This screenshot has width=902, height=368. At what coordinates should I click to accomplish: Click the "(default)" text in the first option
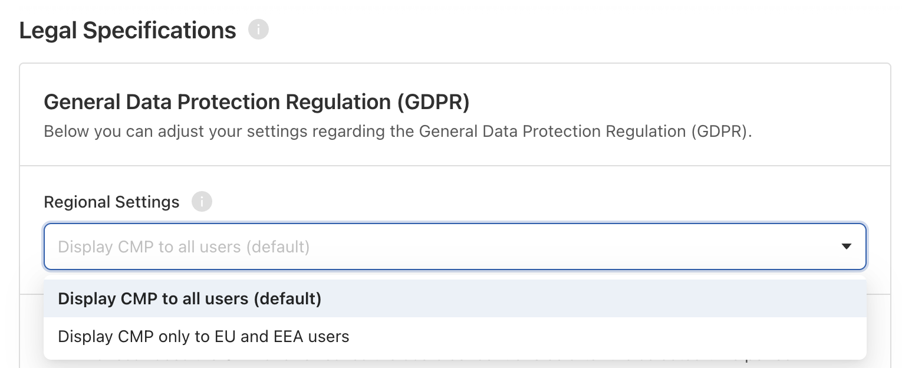pos(288,299)
